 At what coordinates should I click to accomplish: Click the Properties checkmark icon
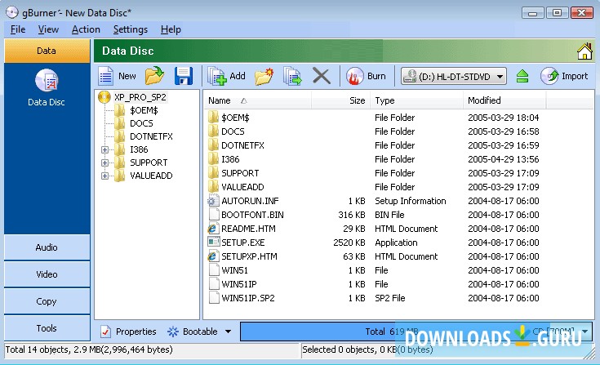point(105,332)
